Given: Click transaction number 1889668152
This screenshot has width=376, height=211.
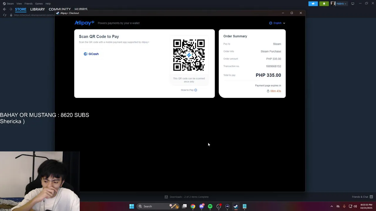Looking at the screenshot, I should click(273, 66).
